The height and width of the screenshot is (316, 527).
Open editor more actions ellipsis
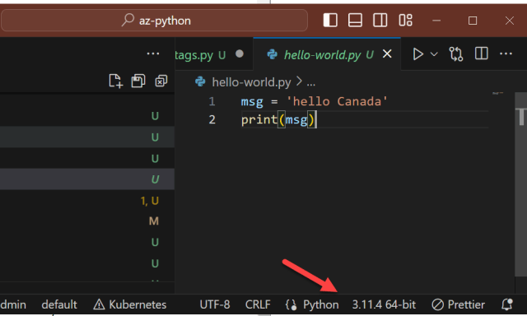coord(506,53)
